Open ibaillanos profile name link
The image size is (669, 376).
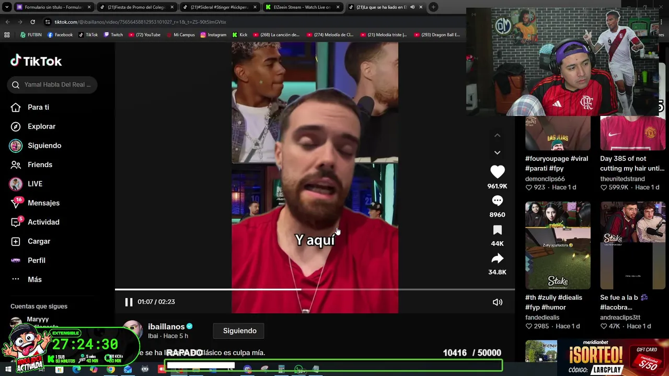point(166,326)
